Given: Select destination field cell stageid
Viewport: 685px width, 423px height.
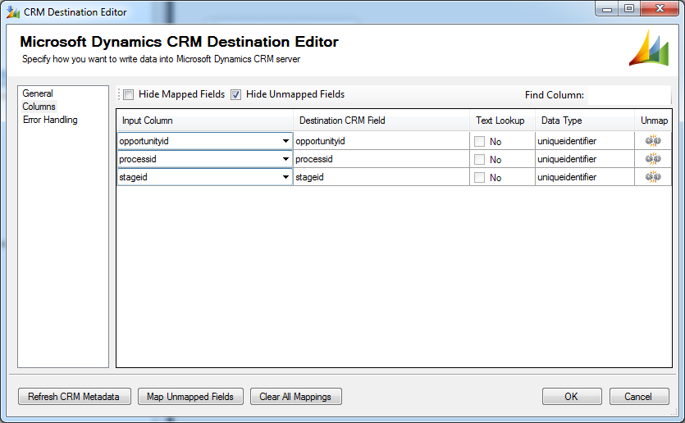Looking at the screenshot, I should pos(381,177).
